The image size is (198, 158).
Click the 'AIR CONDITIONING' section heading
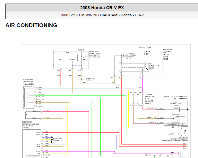click(x=31, y=25)
